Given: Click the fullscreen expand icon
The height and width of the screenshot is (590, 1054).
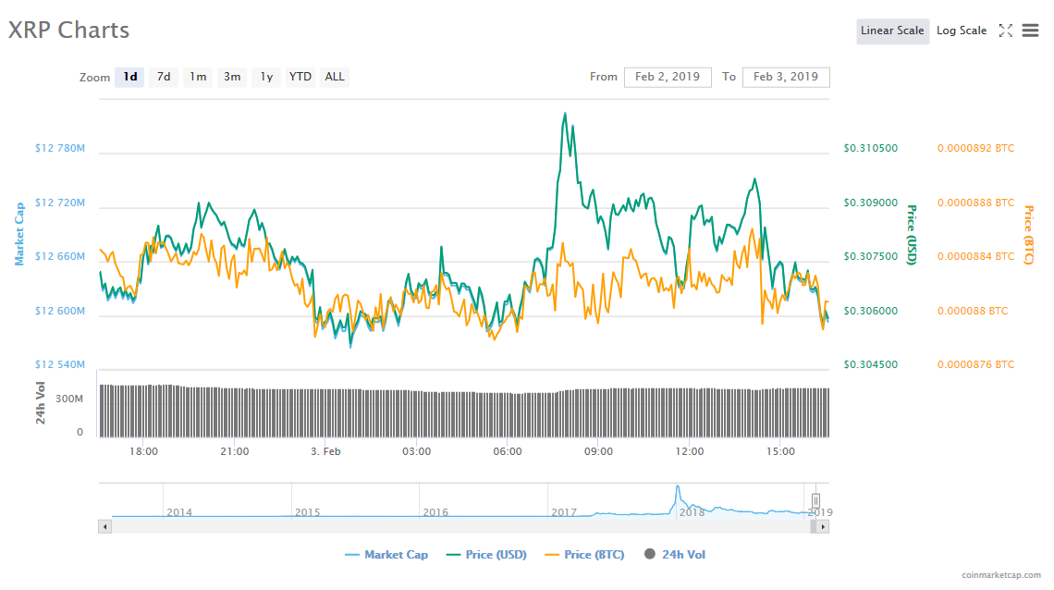Looking at the screenshot, I should (1005, 31).
